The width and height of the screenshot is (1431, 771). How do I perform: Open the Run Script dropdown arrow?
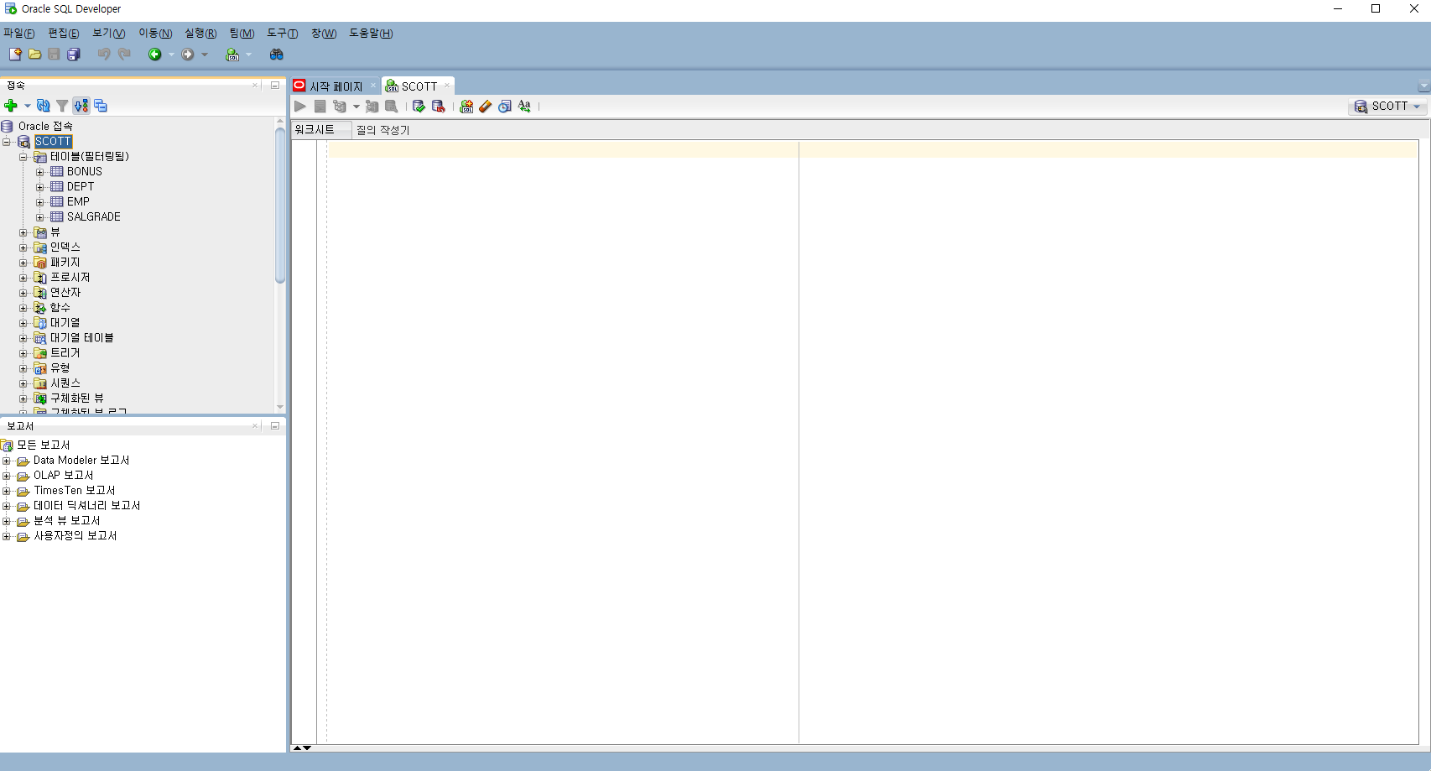point(356,107)
